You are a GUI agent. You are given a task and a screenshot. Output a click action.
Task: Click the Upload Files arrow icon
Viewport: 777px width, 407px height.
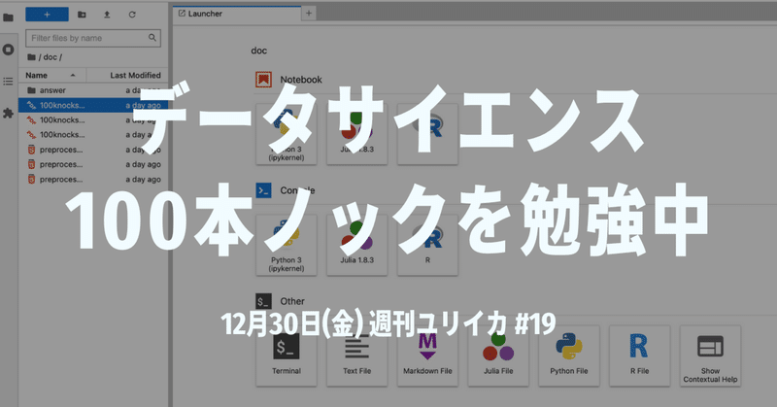tap(107, 15)
